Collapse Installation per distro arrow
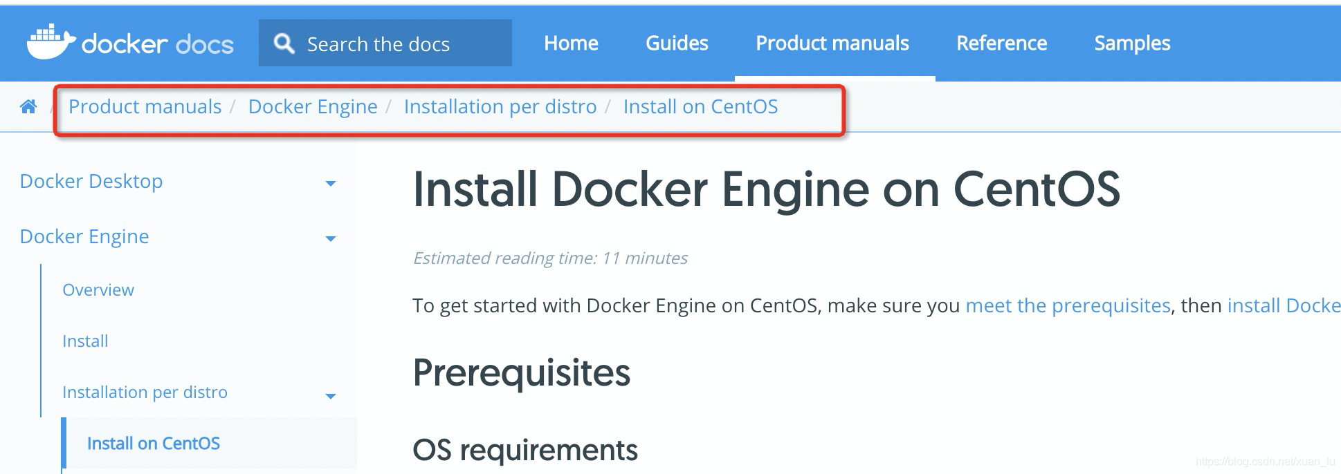1341x474 pixels. click(331, 396)
